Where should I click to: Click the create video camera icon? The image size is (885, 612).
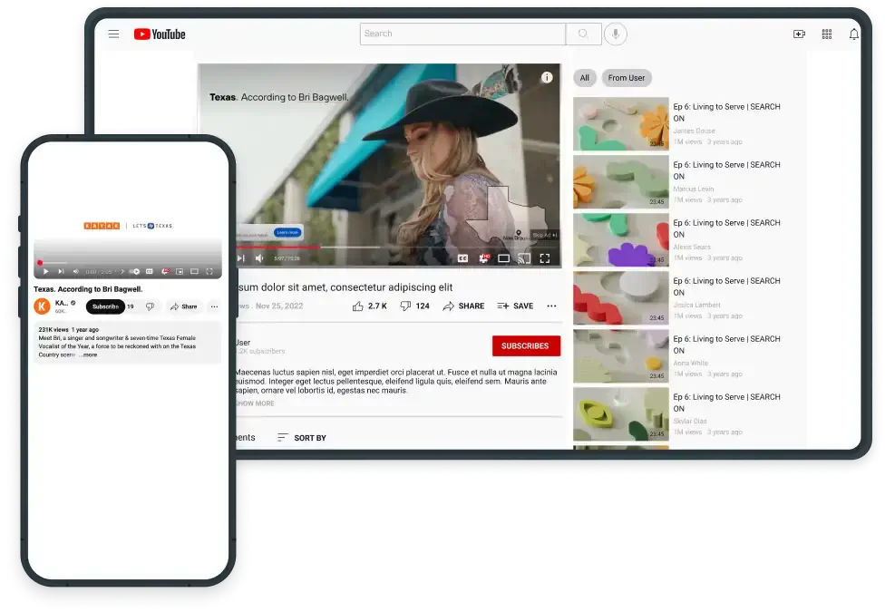coord(799,34)
